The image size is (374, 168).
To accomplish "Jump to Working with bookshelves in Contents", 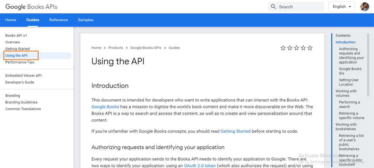I will click(346, 127).
